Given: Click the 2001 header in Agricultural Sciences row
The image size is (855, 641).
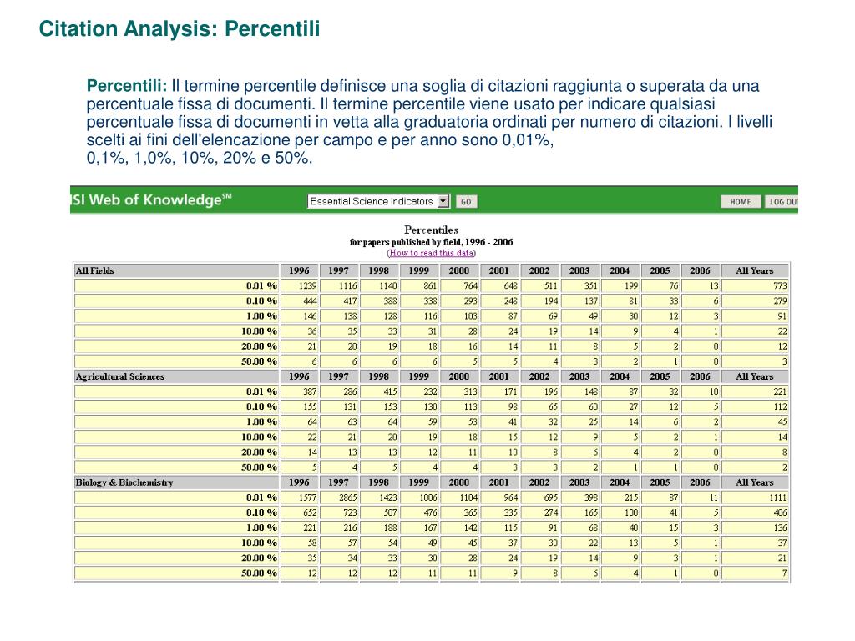Looking at the screenshot, I should point(499,376).
